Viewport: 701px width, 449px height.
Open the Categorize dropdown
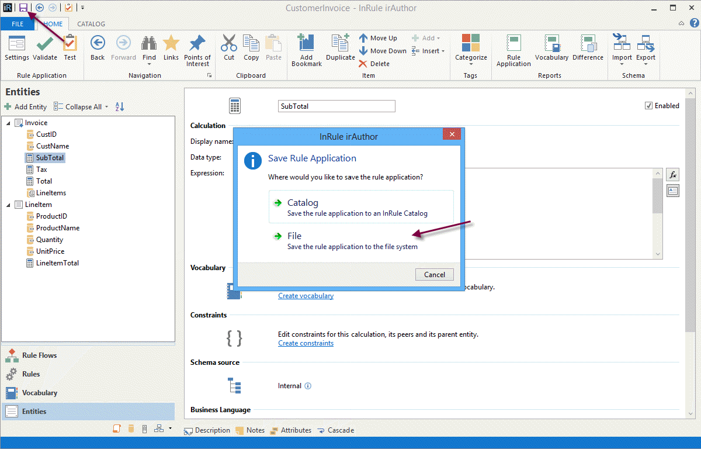point(471,48)
